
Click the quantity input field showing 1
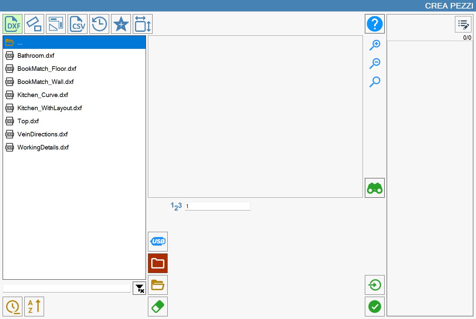218,206
